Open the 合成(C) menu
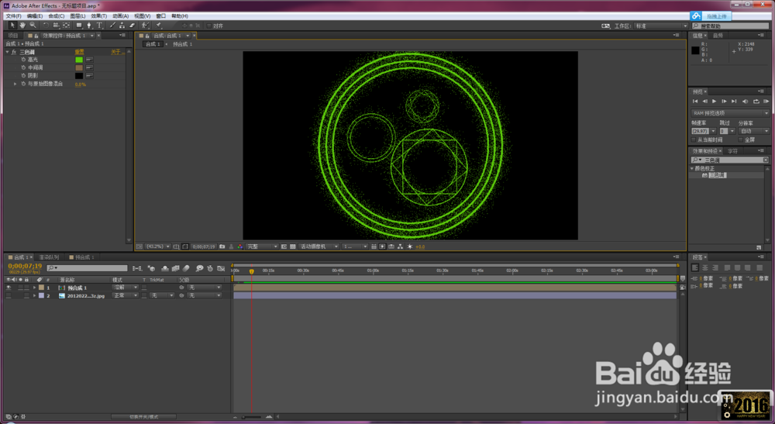Image resolution: width=775 pixels, height=424 pixels. [57, 16]
